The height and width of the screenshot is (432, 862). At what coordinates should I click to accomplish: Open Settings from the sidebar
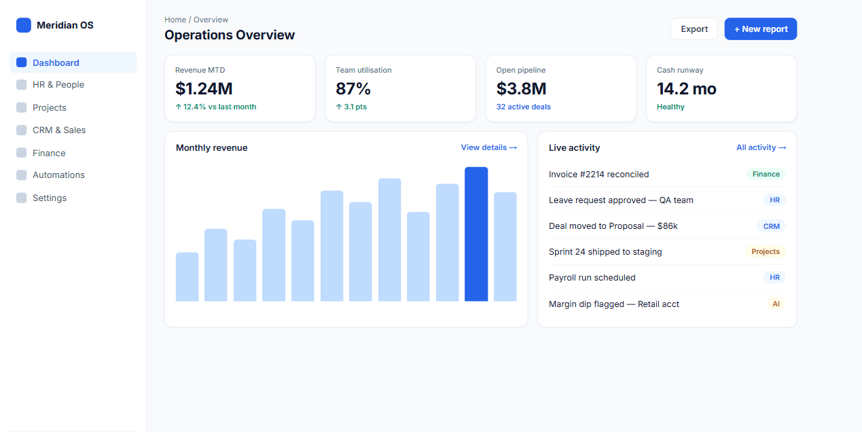73,198
